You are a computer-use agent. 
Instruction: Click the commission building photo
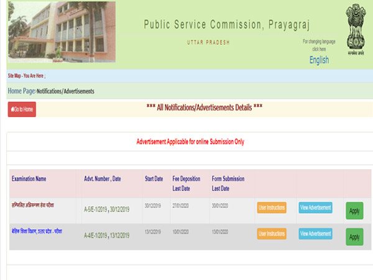point(62,32)
